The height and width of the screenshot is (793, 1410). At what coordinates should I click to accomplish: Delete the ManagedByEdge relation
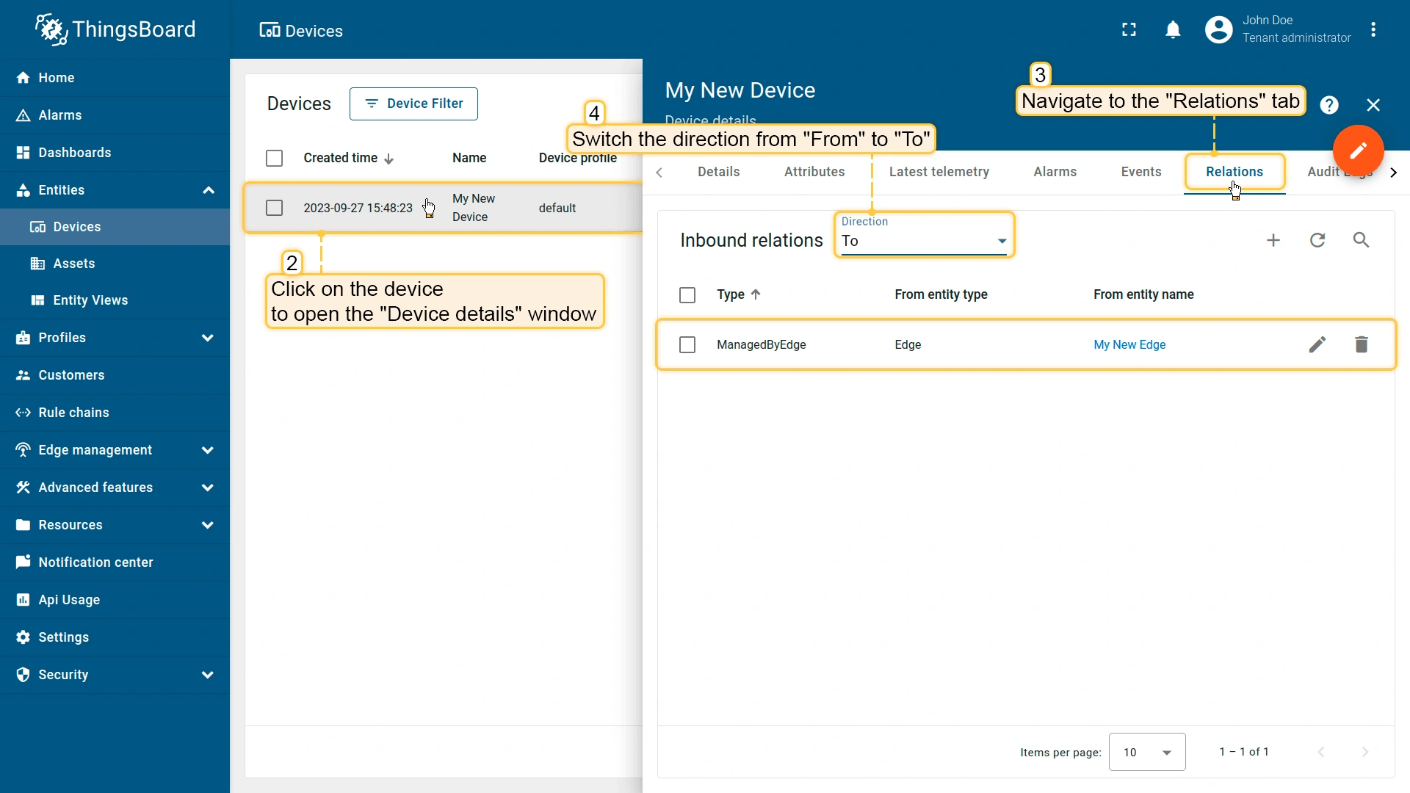[1361, 344]
